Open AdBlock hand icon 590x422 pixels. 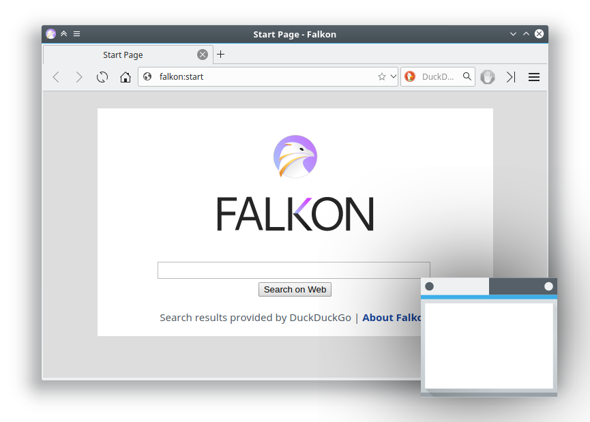[488, 77]
